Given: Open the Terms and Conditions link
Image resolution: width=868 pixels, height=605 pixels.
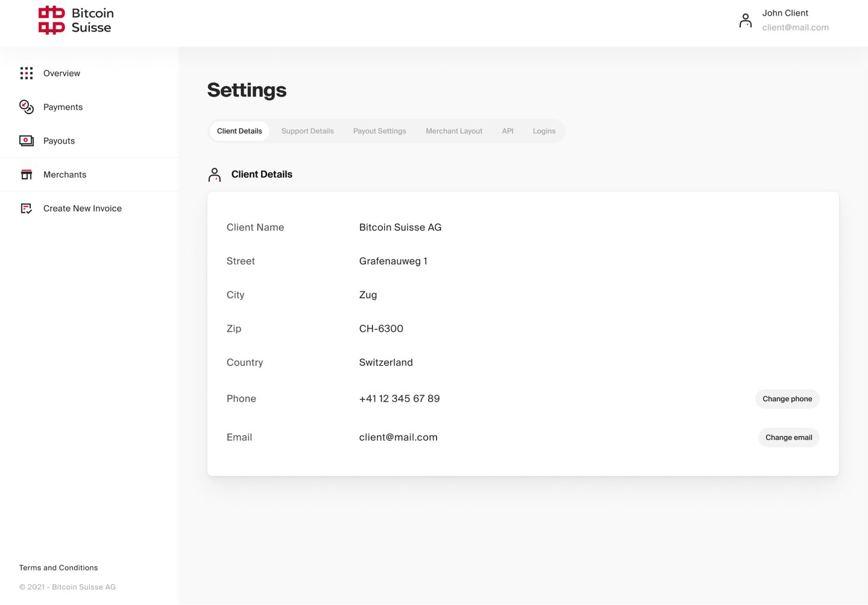Looking at the screenshot, I should point(58,568).
